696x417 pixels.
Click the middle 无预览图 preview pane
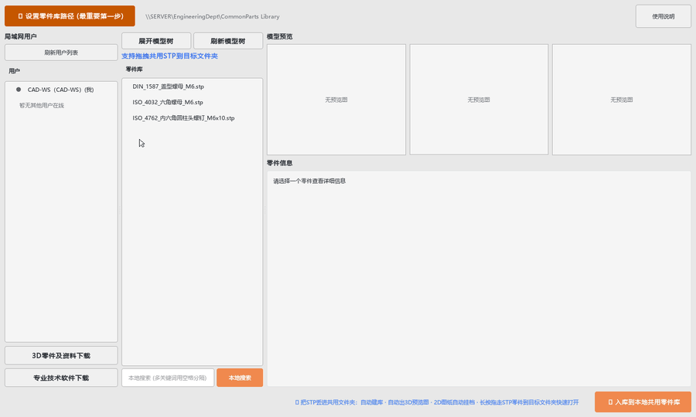[479, 100]
